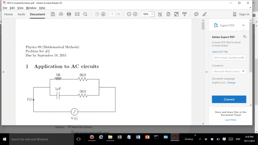Screen dimensions: 258x145
Task: Switch to the Tools tab
Action: pyautogui.click(x=21, y=14)
